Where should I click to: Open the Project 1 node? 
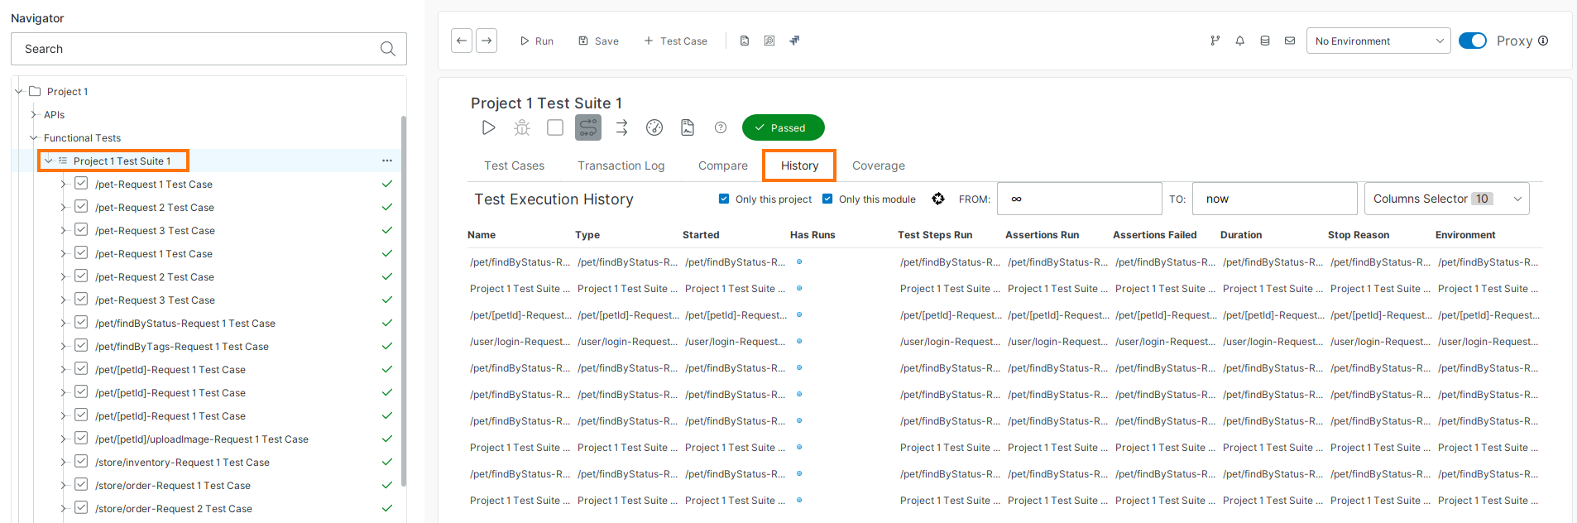[67, 91]
